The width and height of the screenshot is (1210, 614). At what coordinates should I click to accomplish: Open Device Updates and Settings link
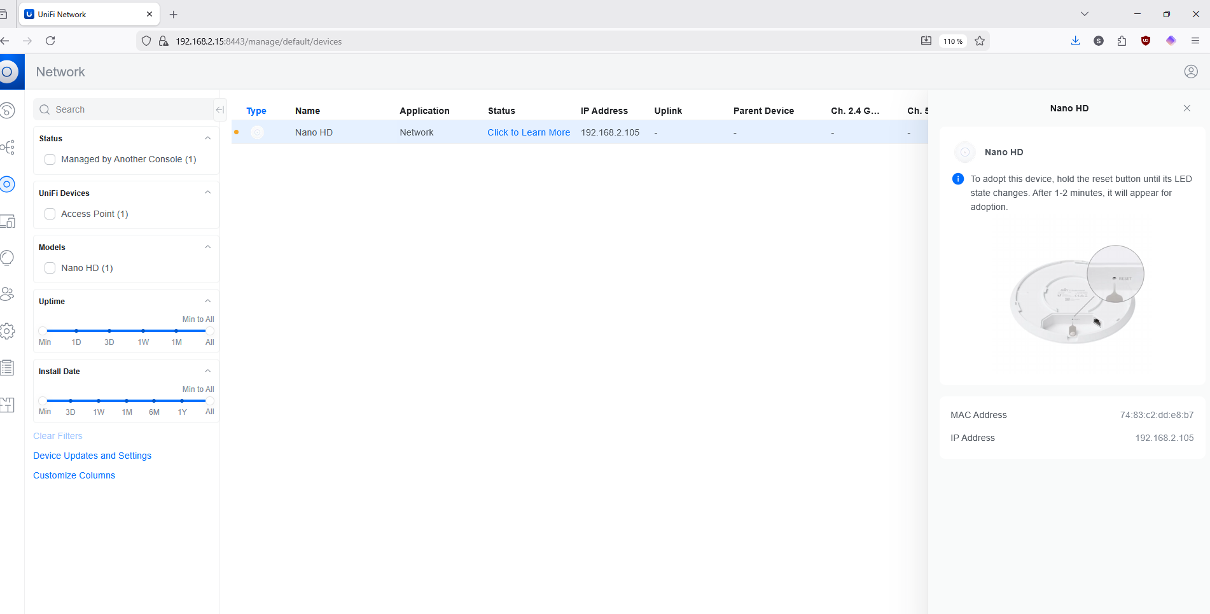92,456
